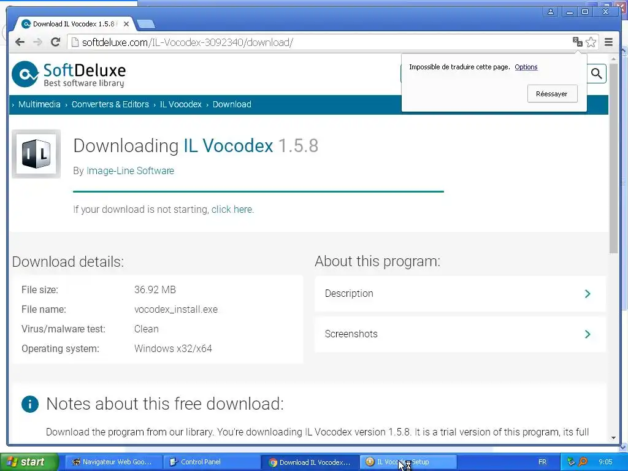
Task: Click the page vertical scrollbar thumb
Action: click(613, 158)
